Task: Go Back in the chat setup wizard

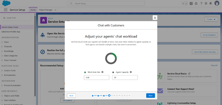Action: pos(71,96)
